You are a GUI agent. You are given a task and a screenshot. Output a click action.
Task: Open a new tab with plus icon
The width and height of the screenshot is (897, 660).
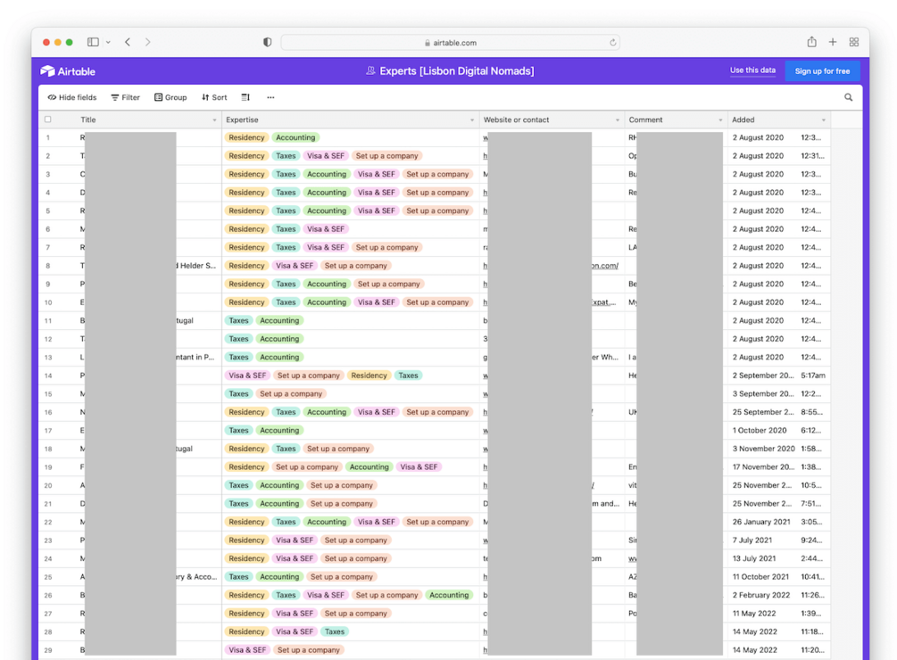[x=833, y=42]
